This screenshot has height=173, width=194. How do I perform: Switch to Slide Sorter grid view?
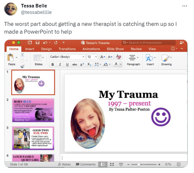coord(112,164)
